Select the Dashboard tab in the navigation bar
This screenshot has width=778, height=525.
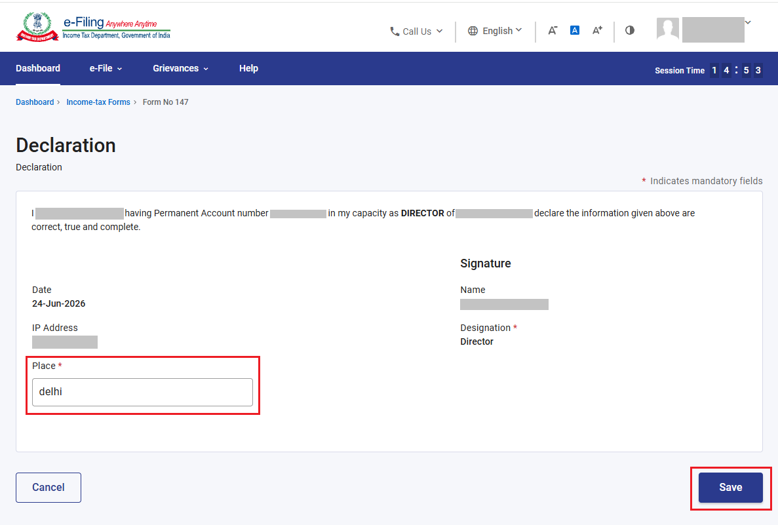coord(38,68)
